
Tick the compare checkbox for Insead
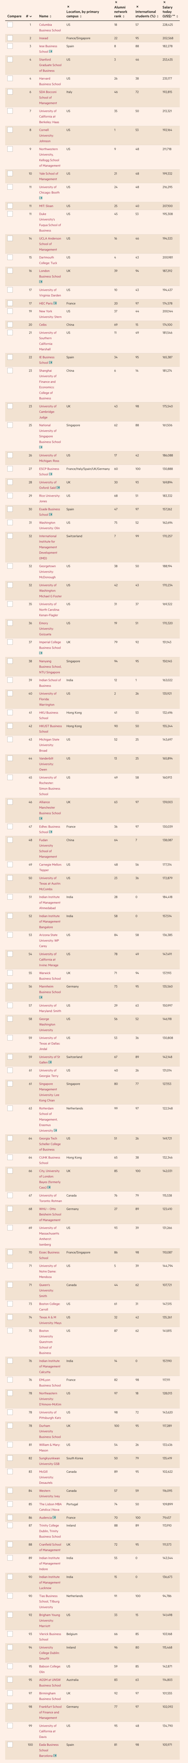10,38
